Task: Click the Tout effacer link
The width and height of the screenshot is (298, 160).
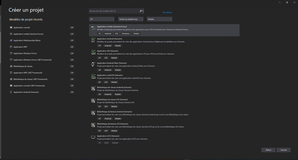Action: [167, 12]
